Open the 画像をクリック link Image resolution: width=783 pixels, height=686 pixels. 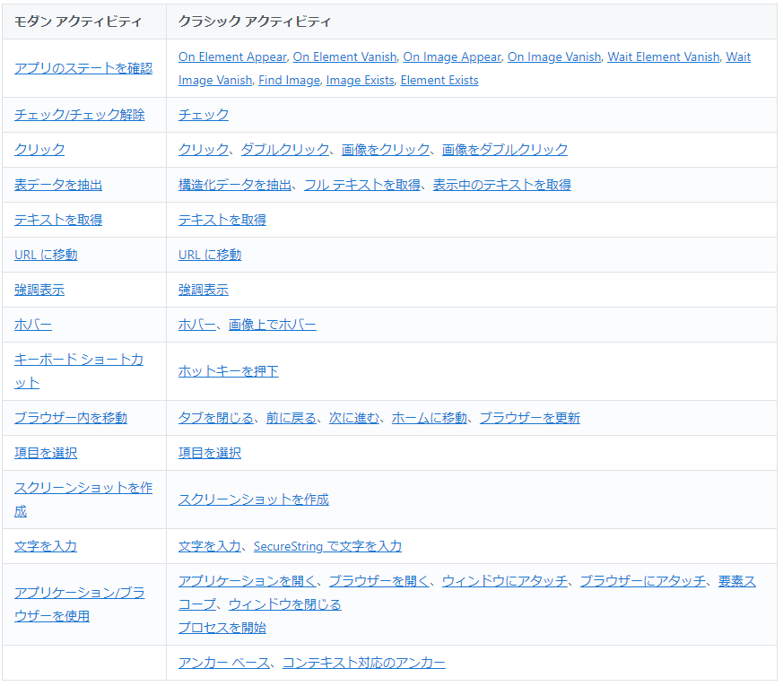coord(386,150)
